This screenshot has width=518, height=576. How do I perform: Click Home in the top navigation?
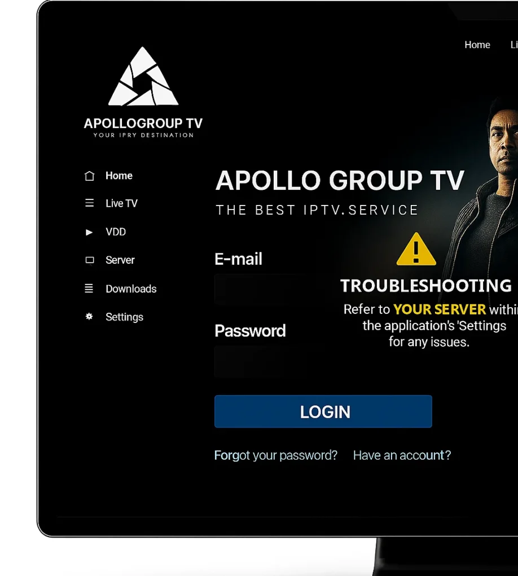pos(477,45)
